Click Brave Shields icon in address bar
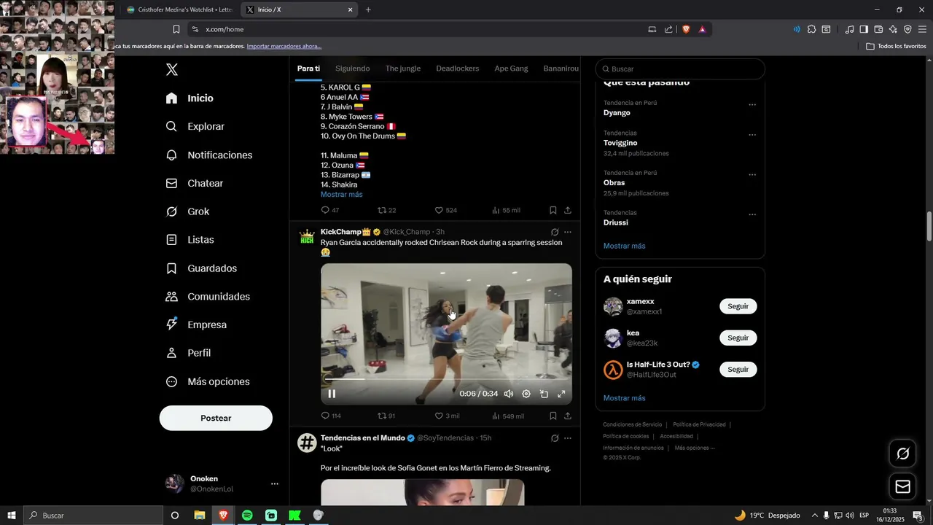The width and height of the screenshot is (933, 525). [x=686, y=29]
